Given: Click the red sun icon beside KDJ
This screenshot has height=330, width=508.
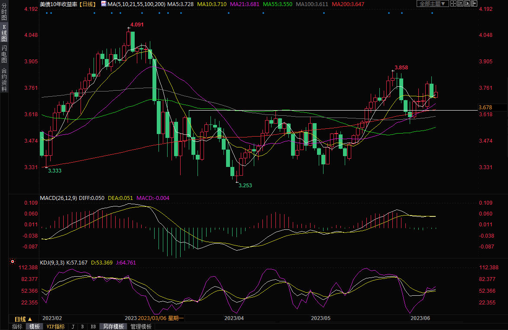Looking at the screenshot, I should pyautogui.click(x=13, y=262).
